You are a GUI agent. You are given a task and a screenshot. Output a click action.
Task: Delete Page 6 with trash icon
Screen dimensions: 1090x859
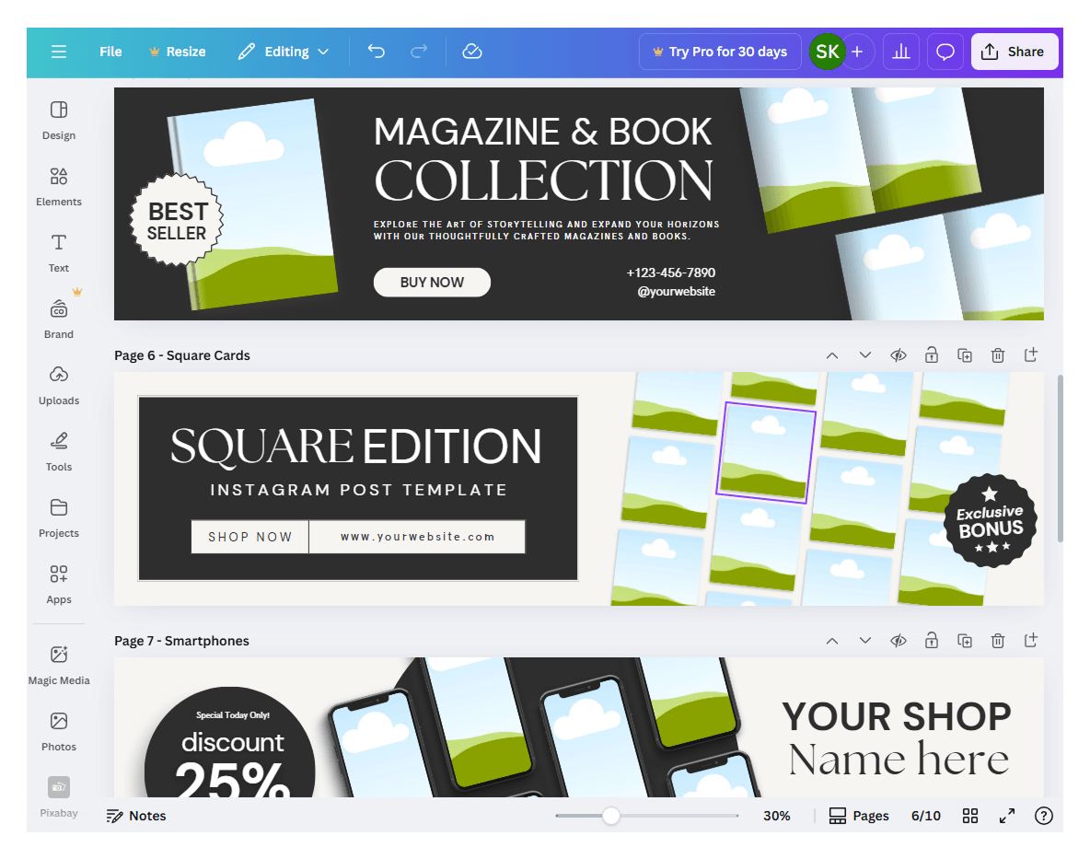tap(998, 355)
